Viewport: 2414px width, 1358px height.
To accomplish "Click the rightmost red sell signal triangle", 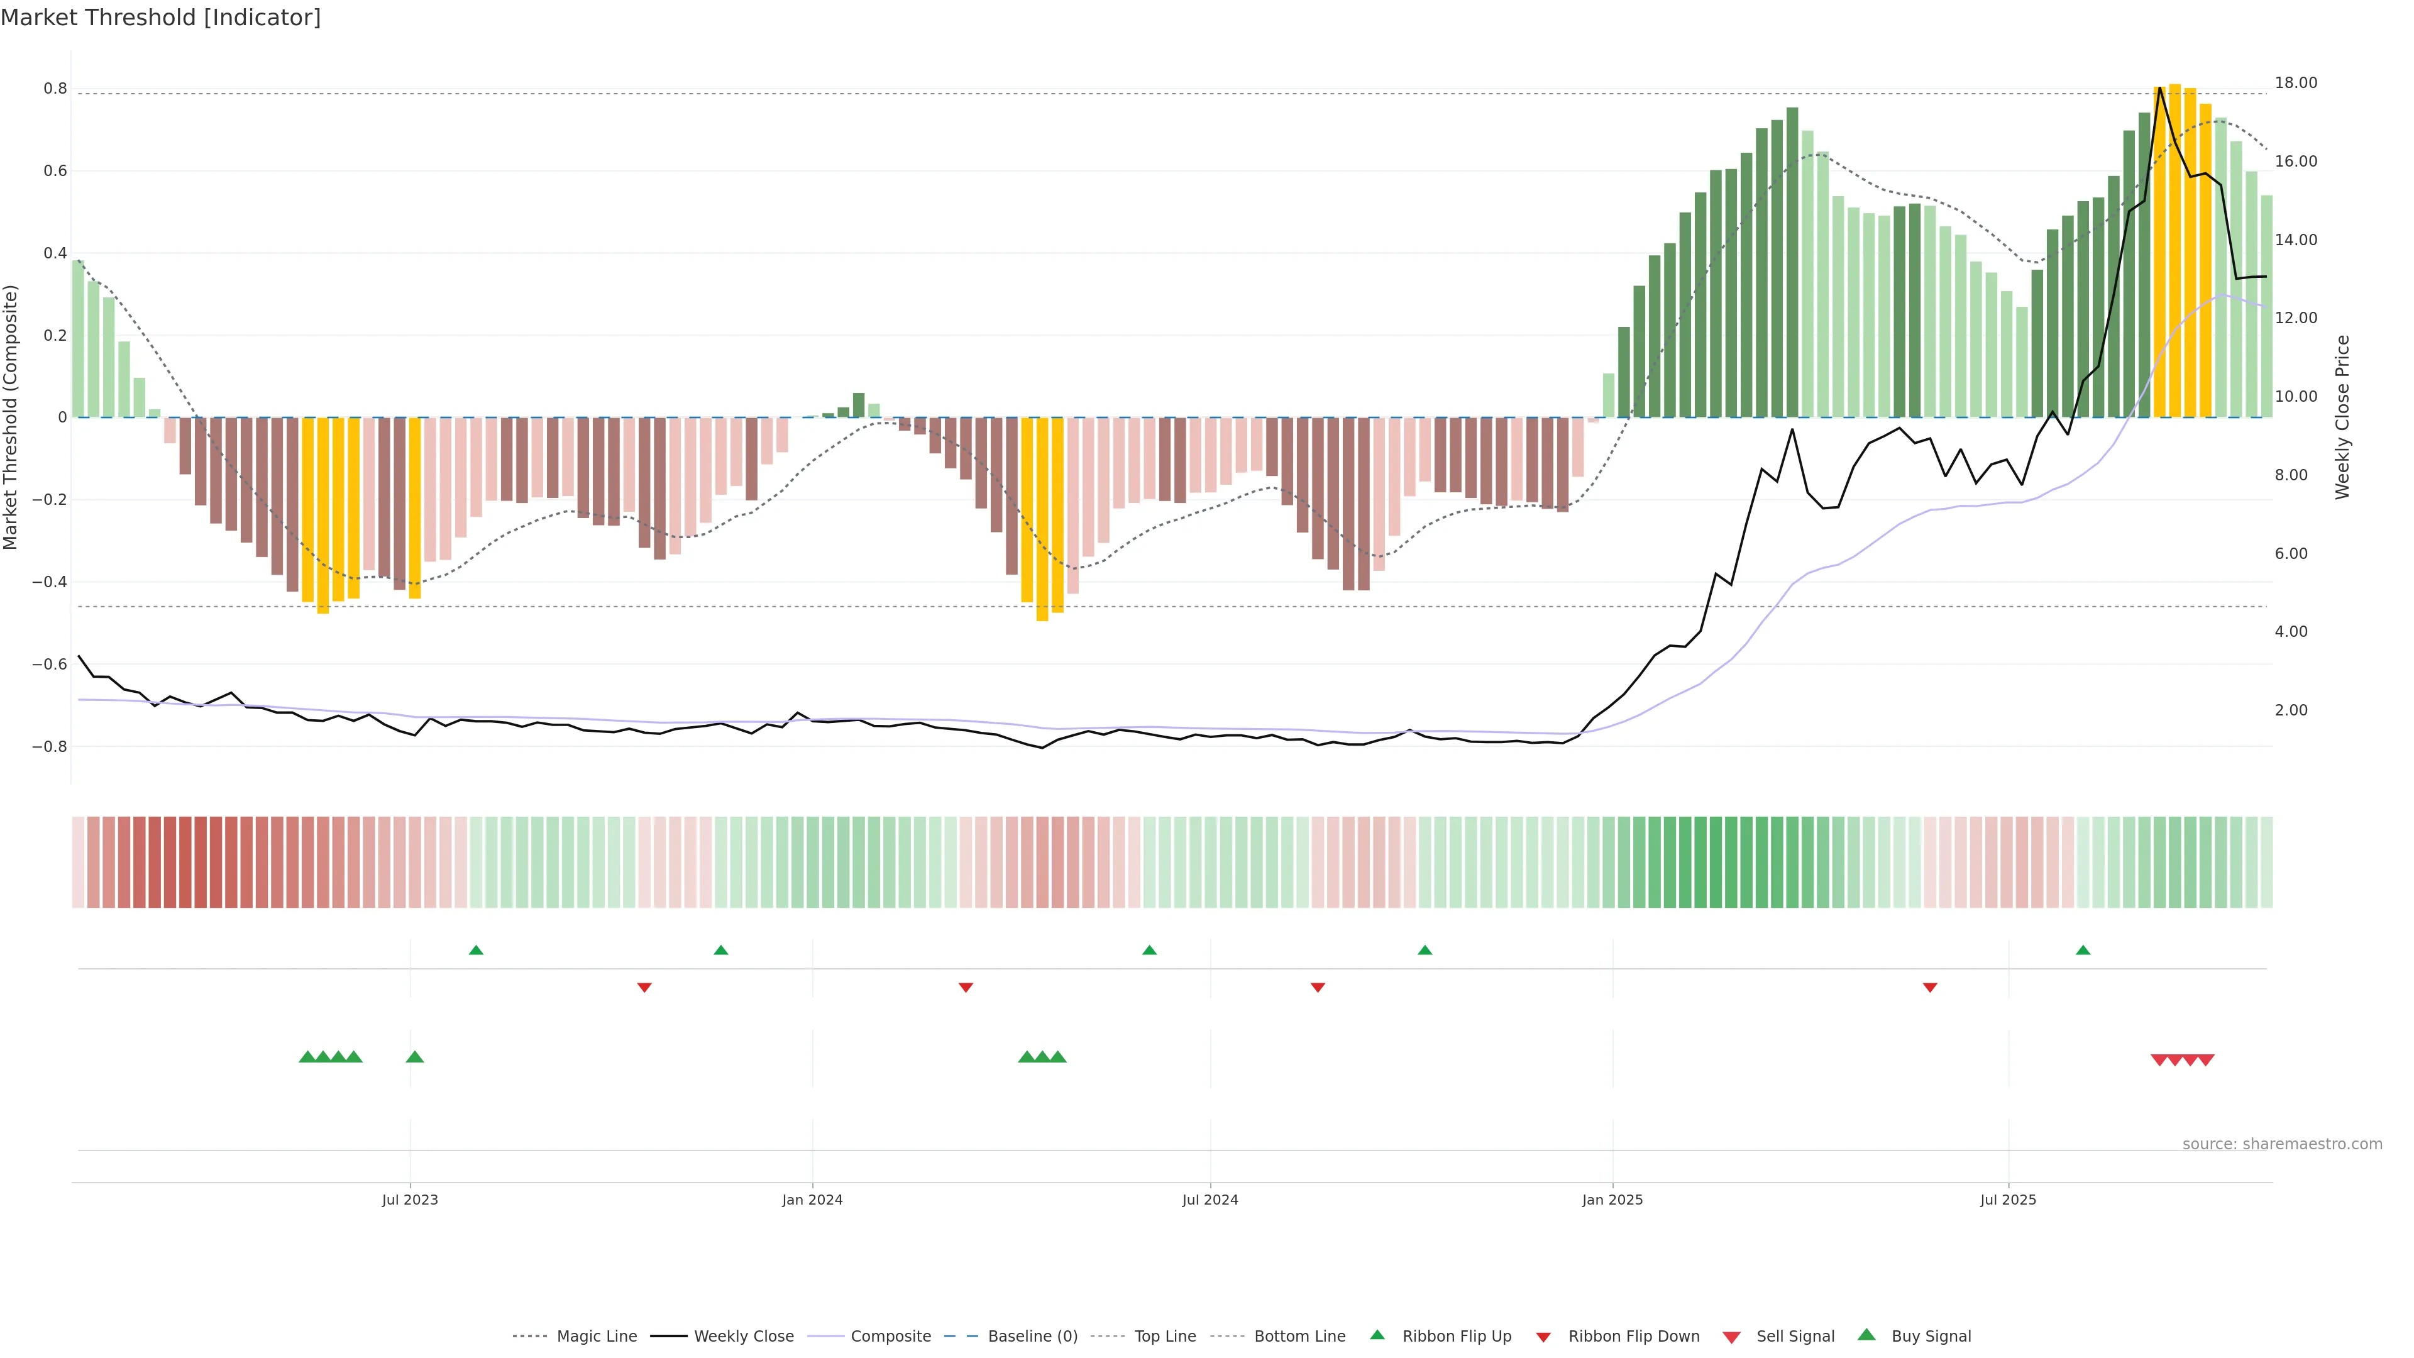I will tap(2206, 1060).
